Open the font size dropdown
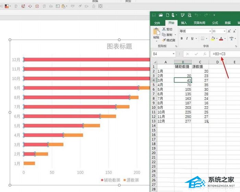This screenshot has height=192, width=240. tap(224, 31)
